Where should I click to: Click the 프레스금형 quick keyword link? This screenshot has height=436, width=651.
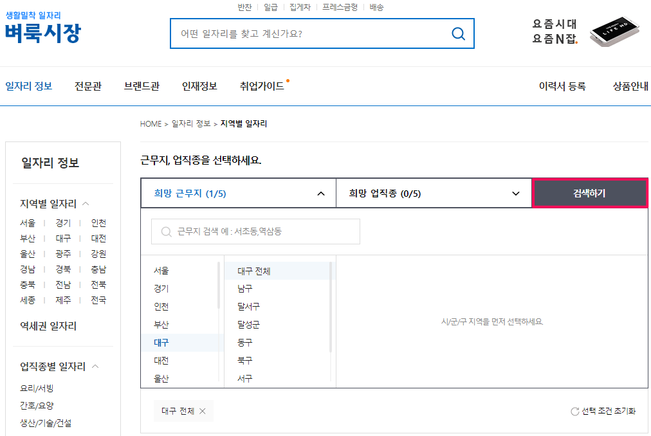tap(340, 7)
